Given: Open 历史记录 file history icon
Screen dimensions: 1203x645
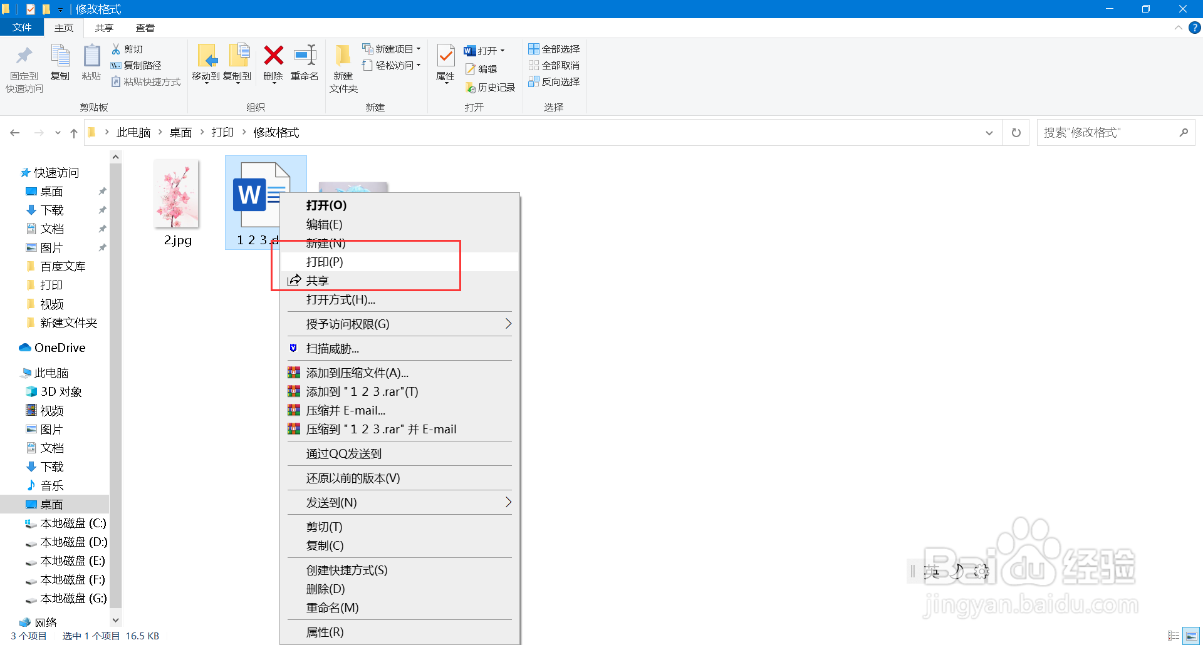Looking at the screenshot, I should pyautogui.click(x=471, y=87).
